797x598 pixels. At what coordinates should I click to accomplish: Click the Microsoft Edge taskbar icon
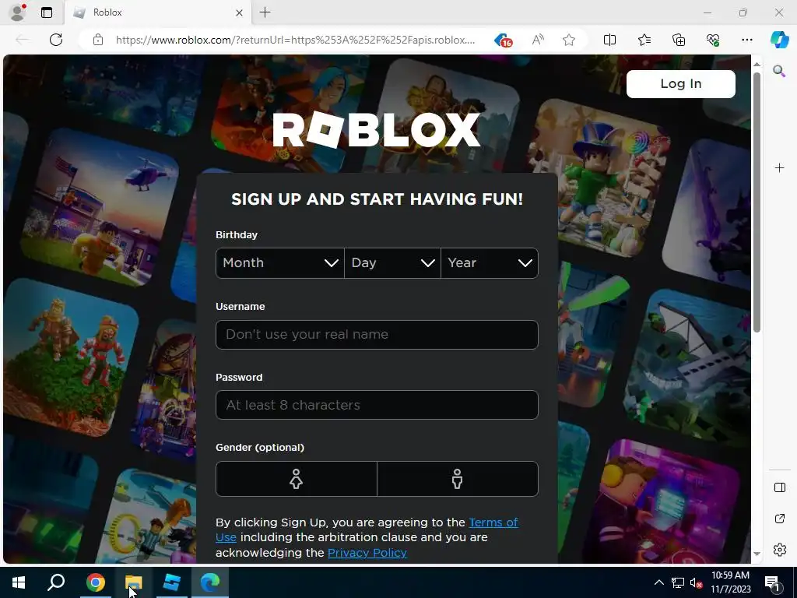tap(210, 582)
